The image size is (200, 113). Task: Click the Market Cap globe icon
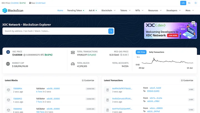(x=8, y=64)
